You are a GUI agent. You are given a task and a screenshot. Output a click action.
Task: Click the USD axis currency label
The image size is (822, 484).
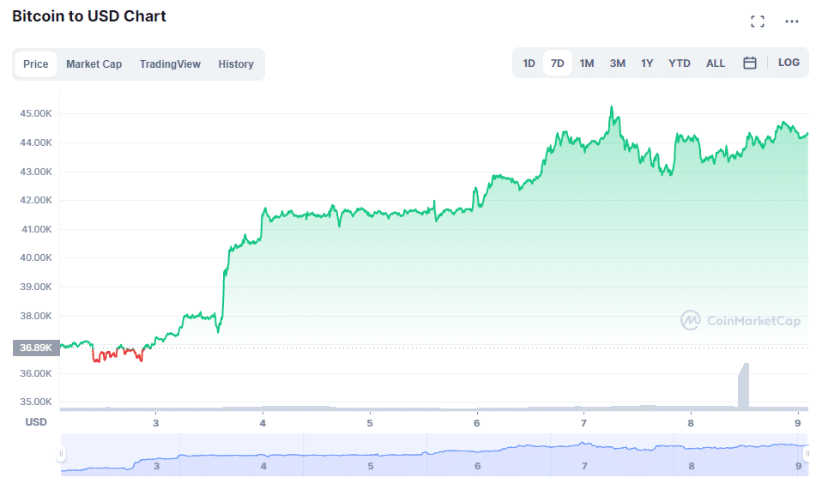(x=36, y=421)
